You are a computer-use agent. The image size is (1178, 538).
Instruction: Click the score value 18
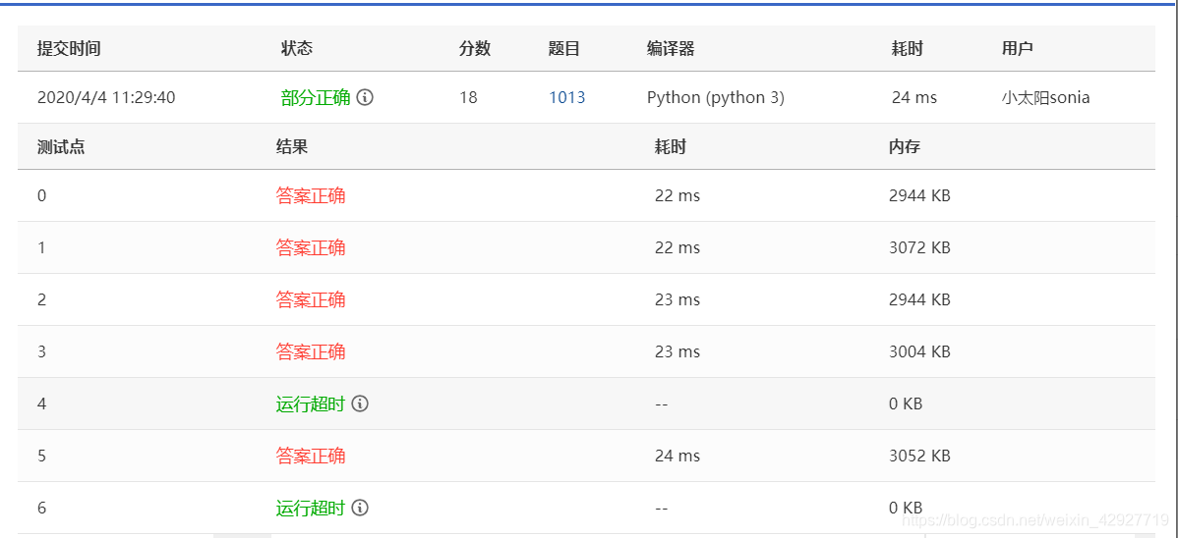(x=468, y=97)
